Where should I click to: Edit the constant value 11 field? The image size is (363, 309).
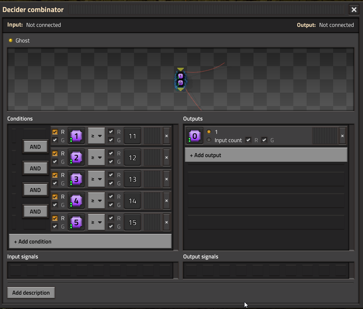(x=132, y=136)
